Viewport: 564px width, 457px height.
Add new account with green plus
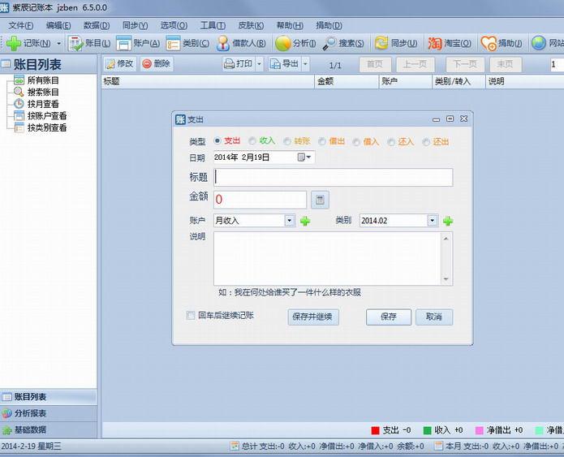(x=305, y=221)
